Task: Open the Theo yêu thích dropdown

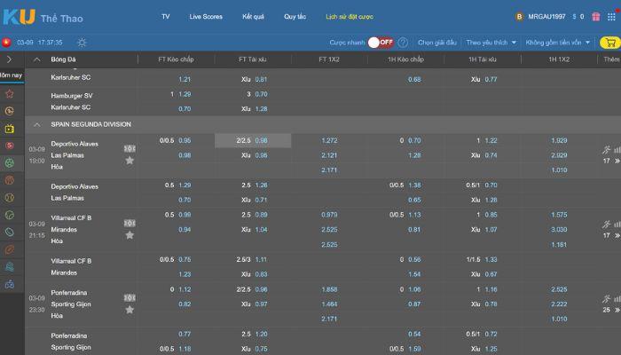Action: click(x=490, y=42)
